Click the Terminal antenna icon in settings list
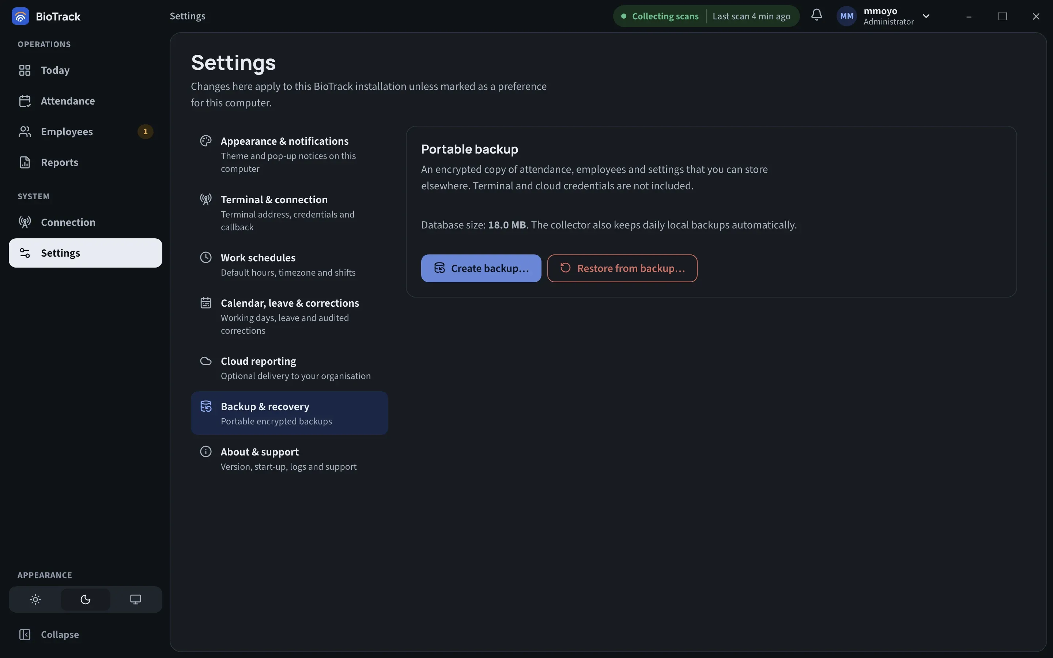The width and height of the screenshot is (1053, 658). (206, 199)
